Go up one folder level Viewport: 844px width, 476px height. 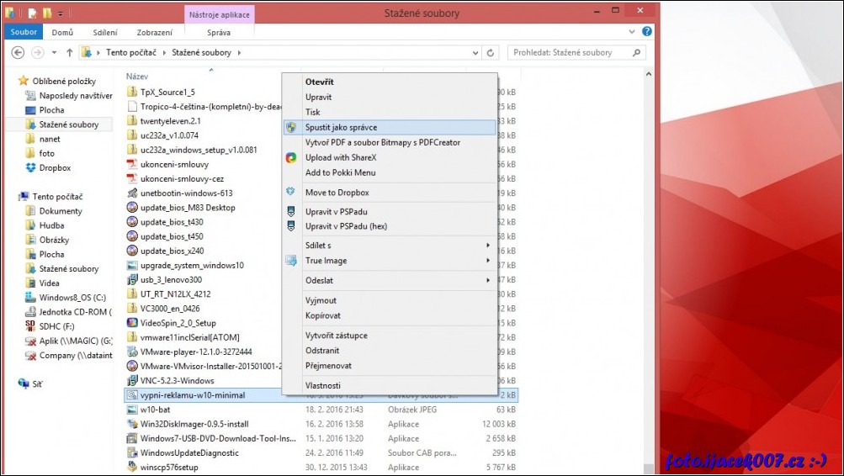click(69, 52)
